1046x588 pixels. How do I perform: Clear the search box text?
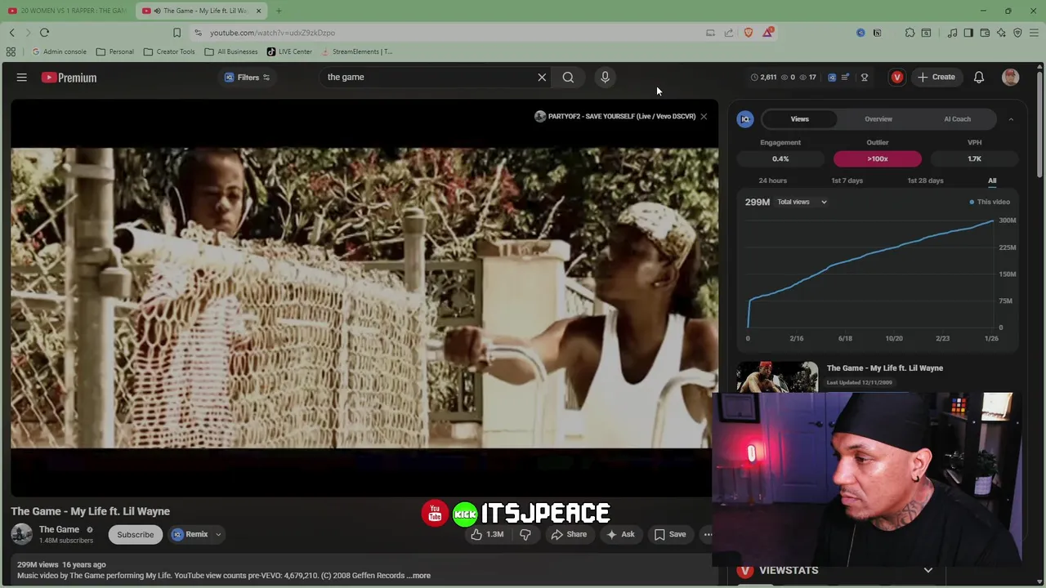(x=542, y=77)
